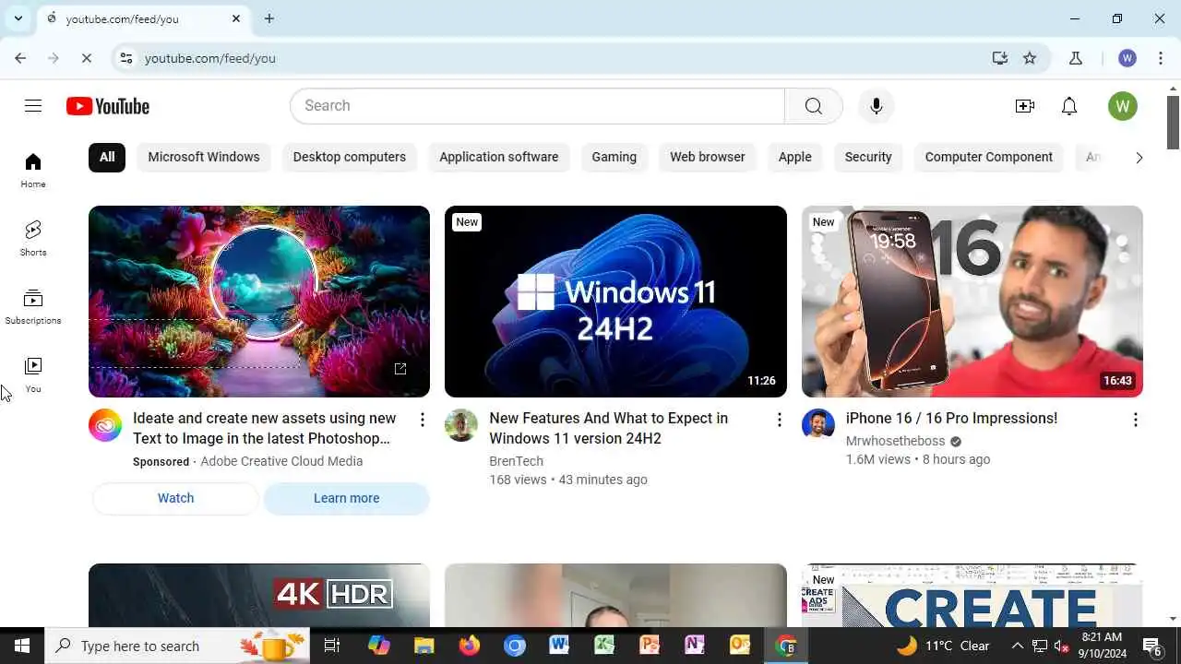Viewport: 1181px width, 664px height.
Task: Open the 4K HDR video thumbnail
Action: (x=259, y=595)
